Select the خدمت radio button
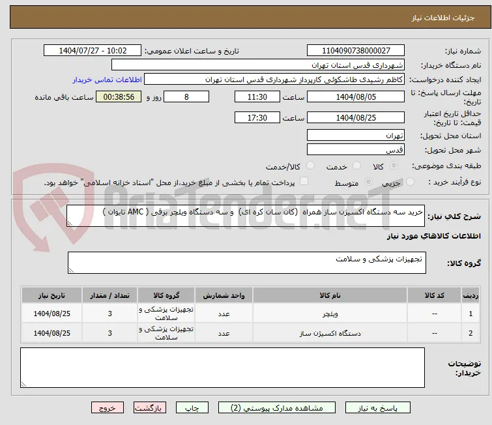492x425 pixels. [x=356, y=166]
